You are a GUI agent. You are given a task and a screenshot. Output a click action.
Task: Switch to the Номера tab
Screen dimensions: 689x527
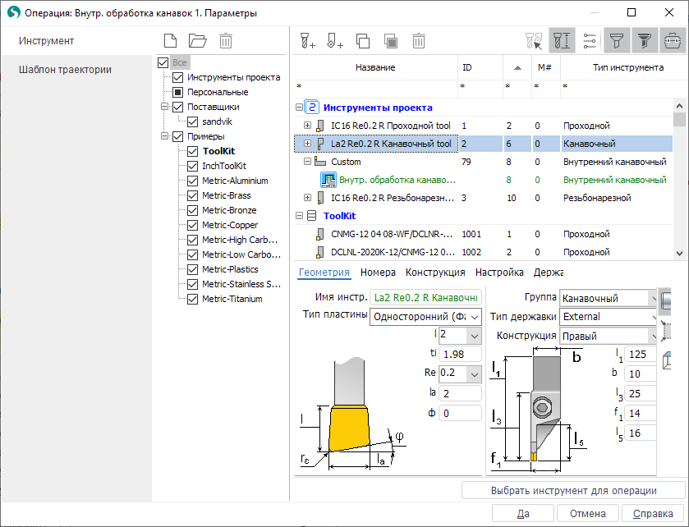click(x=378, y=273)
